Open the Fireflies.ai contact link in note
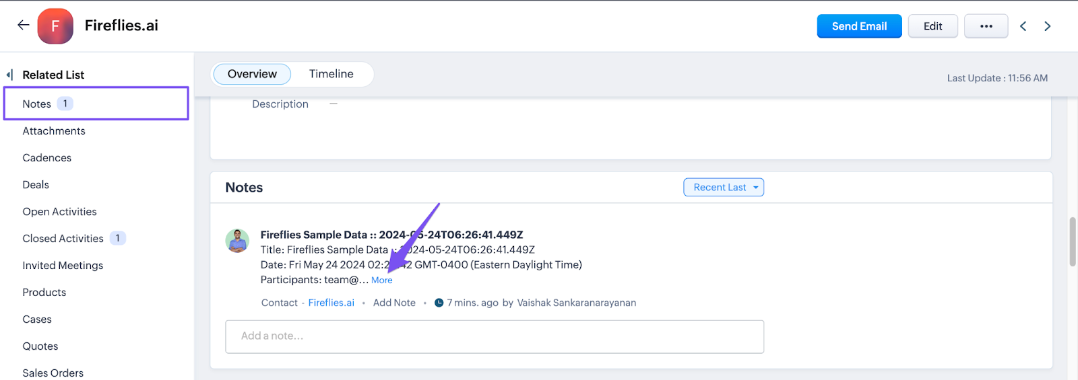The image size is (1078, 380). tap(331, 303)
